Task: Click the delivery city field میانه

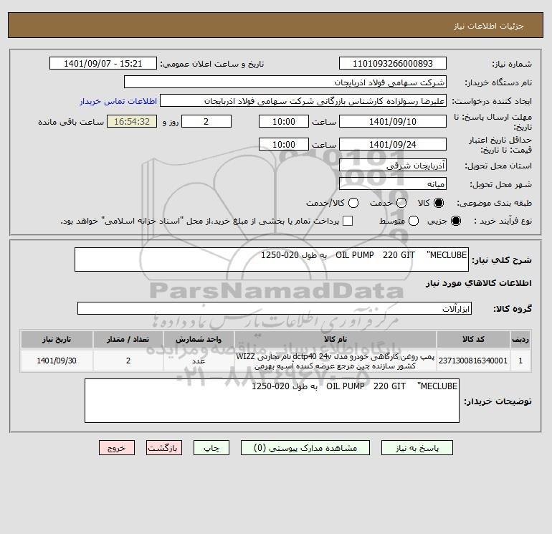Action: pyautogui.click(x=393, y=183)
